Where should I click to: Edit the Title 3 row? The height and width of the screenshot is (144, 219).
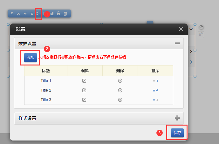[84, 100]
